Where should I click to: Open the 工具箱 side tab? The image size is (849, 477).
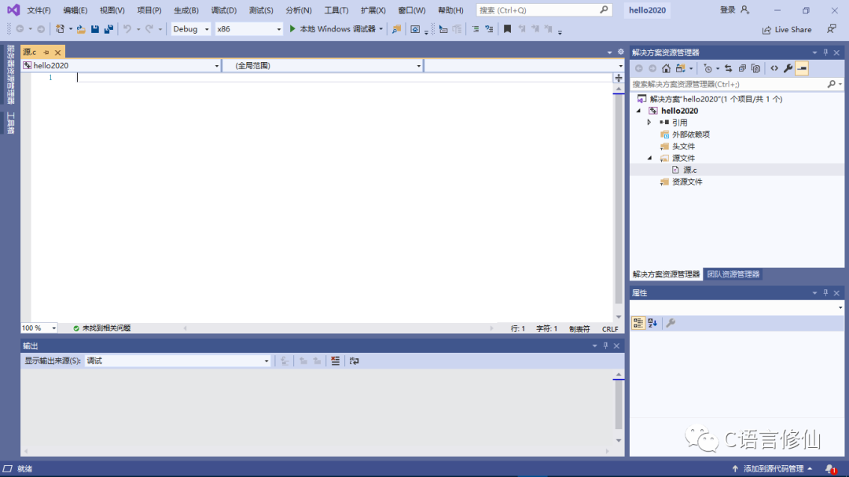[10, 123]
